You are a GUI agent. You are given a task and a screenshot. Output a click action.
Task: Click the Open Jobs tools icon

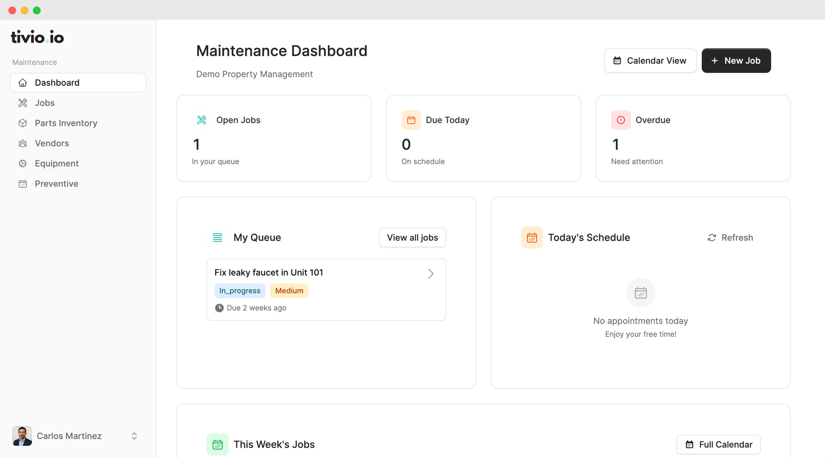point(201,120)
